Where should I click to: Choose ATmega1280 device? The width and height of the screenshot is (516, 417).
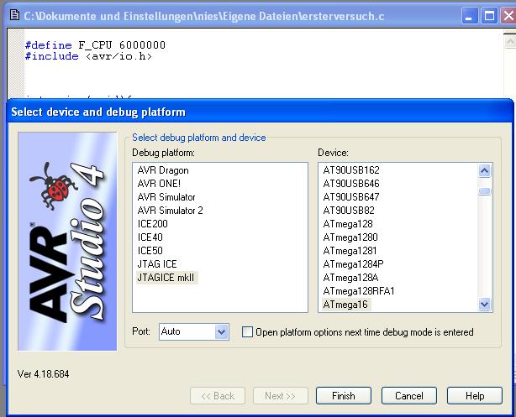[x=350, y=237]
